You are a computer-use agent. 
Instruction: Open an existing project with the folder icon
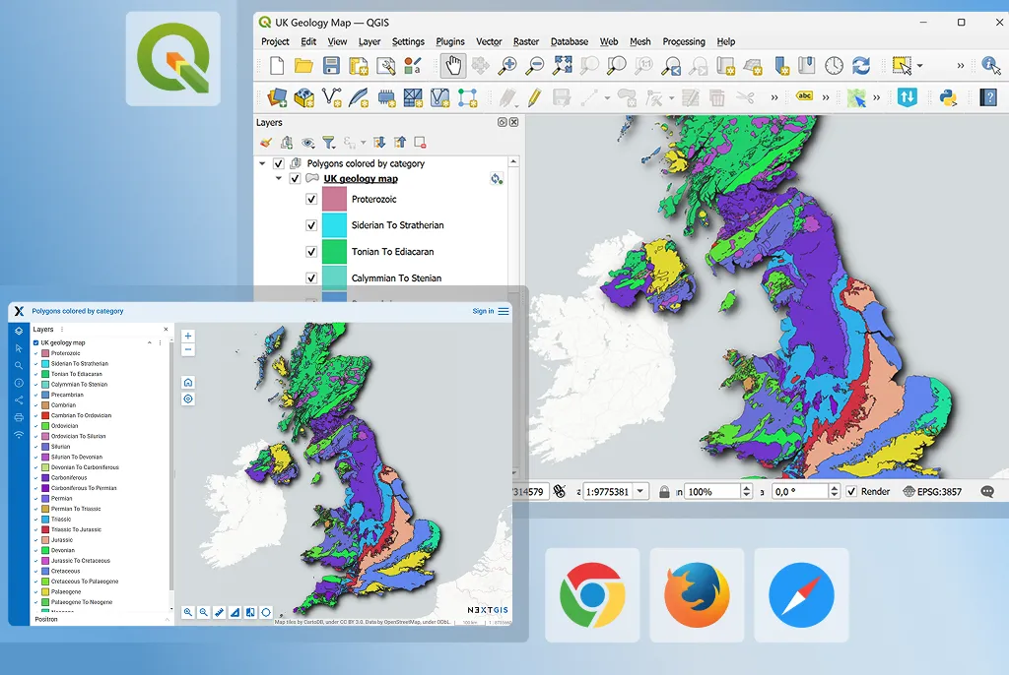click(x=303, y=66)
